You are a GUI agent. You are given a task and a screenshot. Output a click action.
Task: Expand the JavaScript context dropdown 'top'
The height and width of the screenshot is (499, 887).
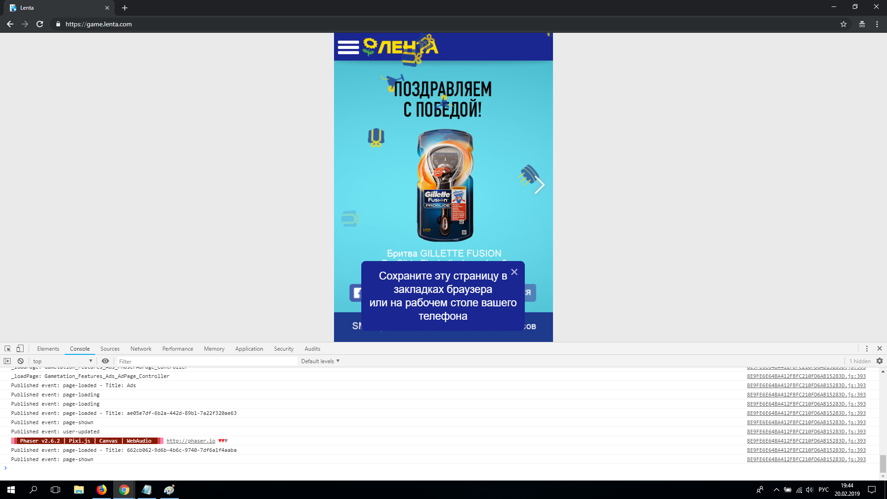pos(62,361)
